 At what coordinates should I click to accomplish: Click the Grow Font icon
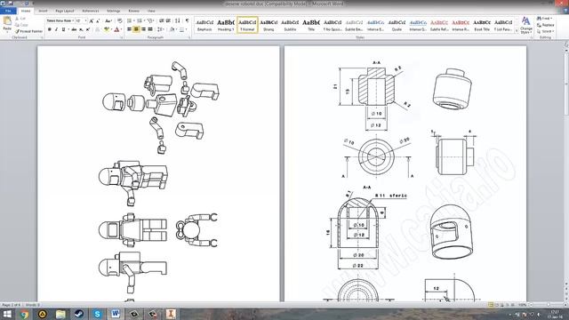tap(91, 21)
